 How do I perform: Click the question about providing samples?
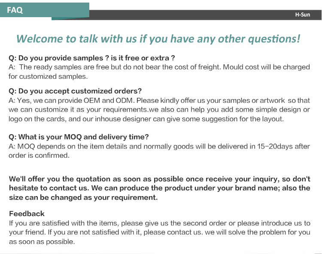[91, 58]
